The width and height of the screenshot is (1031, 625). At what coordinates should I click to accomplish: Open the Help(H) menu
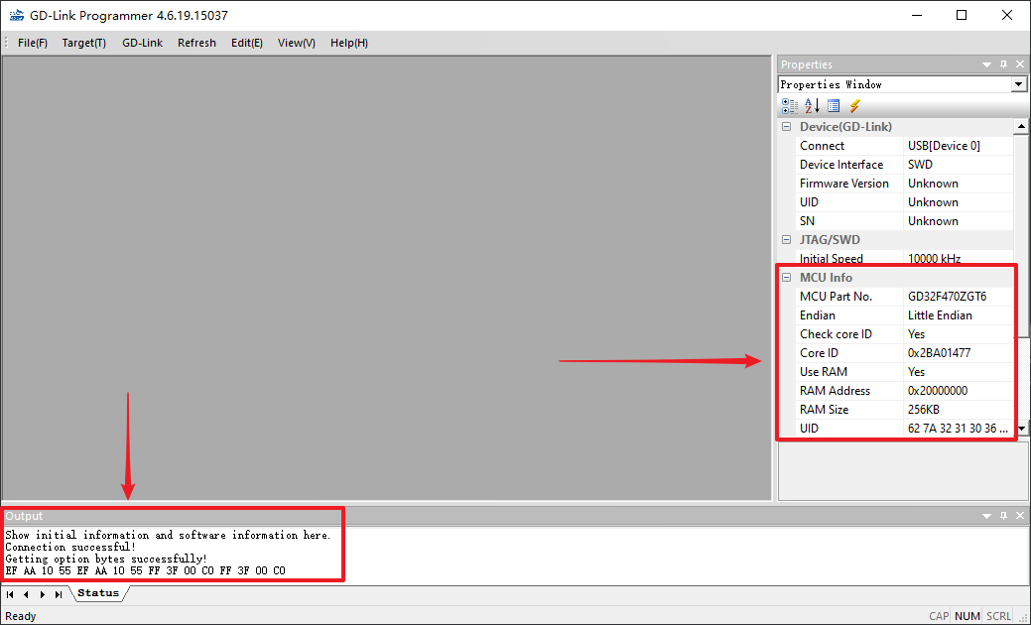coord(349,43)
